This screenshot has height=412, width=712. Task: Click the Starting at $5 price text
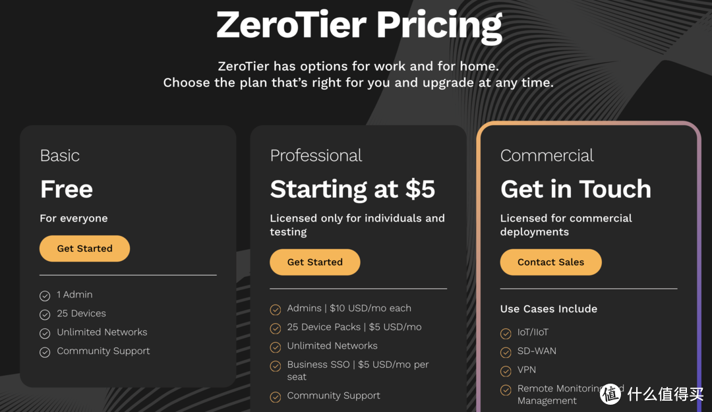pos(353,189)
